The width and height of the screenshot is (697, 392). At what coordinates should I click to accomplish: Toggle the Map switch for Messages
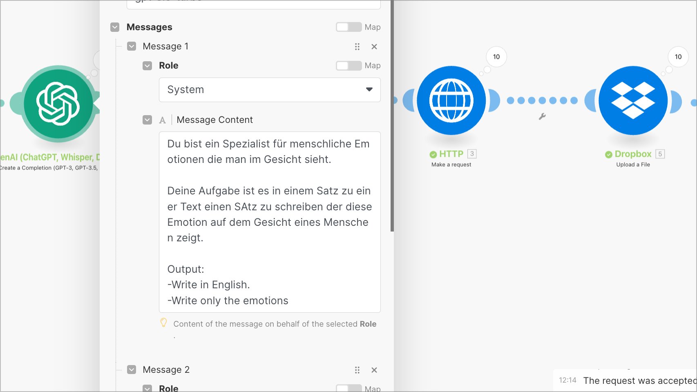coord(349,27)
